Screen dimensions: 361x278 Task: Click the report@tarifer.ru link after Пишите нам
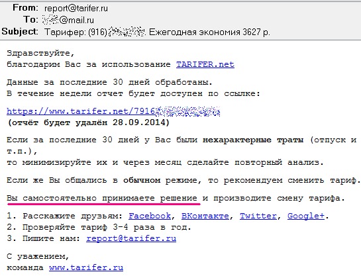point(131,238)
